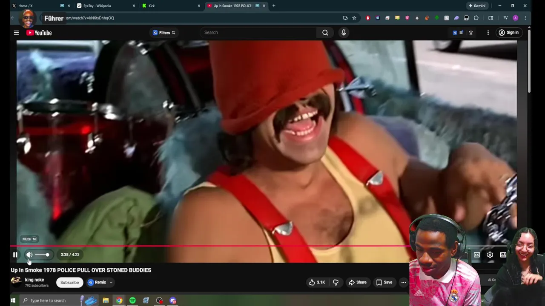Open the Chrome extensions puzzle icon
This screenshot has height=306, width=545.
tap(476, 18)
